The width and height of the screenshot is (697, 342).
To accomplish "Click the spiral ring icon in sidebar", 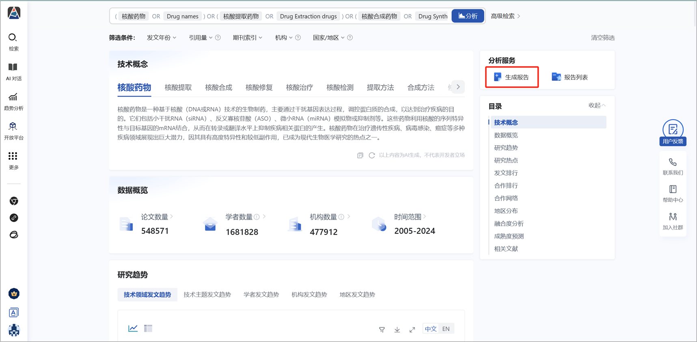I will coord(14,234).
